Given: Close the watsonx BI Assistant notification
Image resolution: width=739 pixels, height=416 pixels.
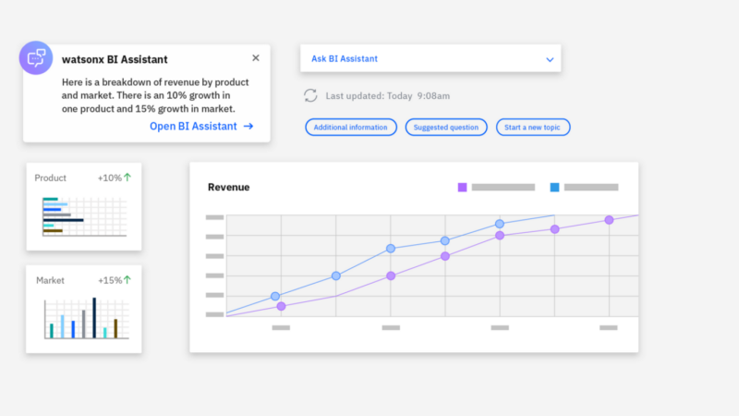Looking at the screenshot, I should (x=256, y=57).
